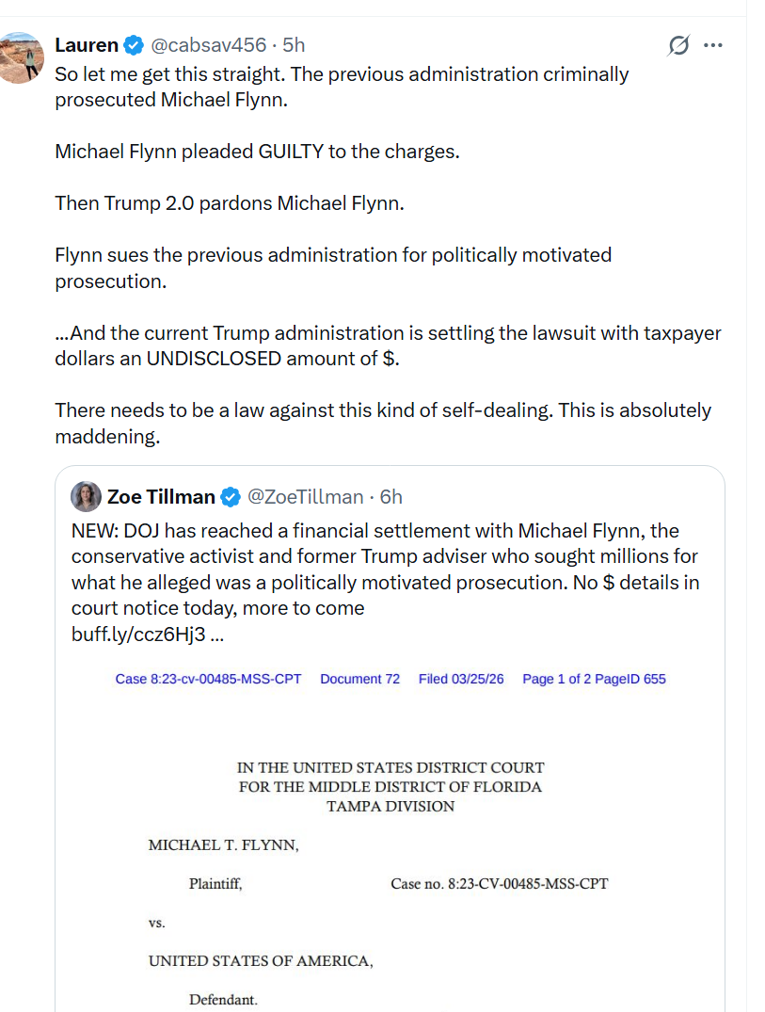The image size is (765, 1012).
Task: Click the Case 8:23-cv-00485-MSS-CPT header text
Action: click(208, 679)
